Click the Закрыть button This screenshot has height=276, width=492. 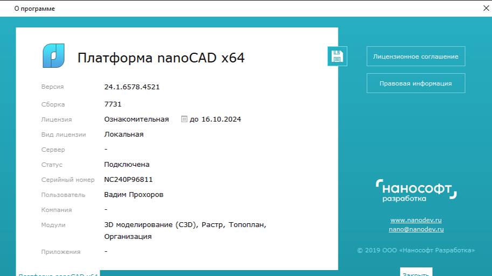416,272
